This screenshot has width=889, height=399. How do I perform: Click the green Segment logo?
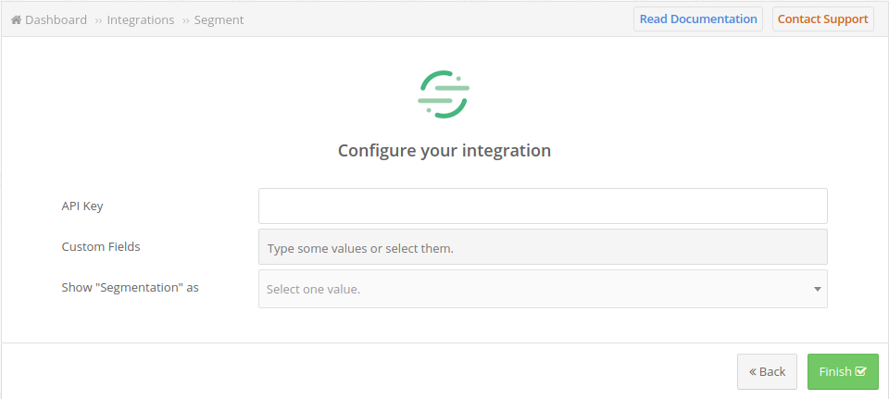click(444, 94)
